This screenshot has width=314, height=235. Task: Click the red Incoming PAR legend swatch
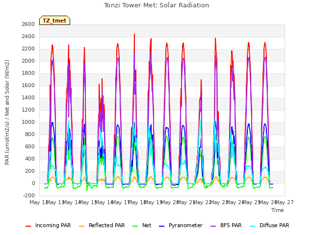(x=28, y=226)
